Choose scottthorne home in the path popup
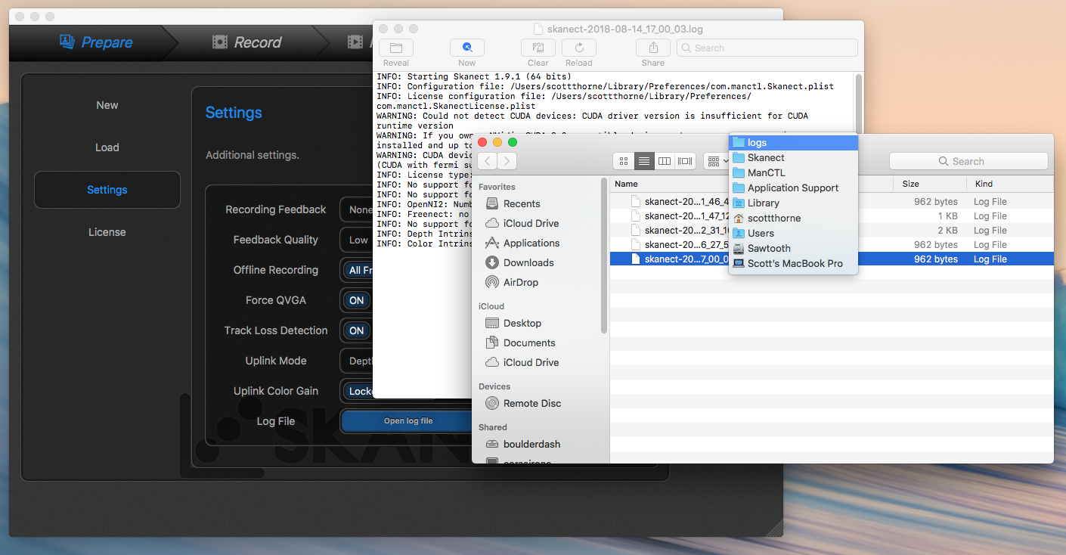The height and width of the screenshot is (555, 1066). 793,218
